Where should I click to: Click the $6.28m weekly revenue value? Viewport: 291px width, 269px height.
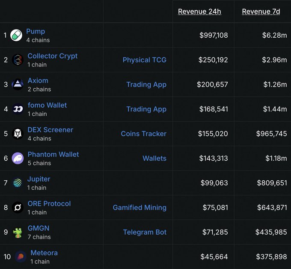[274, 35]
